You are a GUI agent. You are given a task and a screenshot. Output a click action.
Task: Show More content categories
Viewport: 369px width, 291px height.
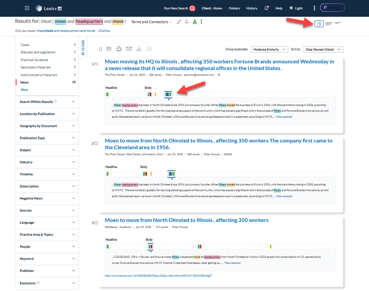24,90
